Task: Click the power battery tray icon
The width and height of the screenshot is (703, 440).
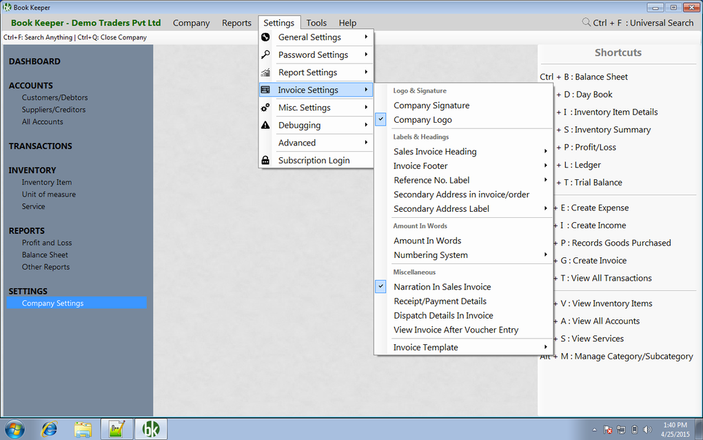Action: coord(634,430)
